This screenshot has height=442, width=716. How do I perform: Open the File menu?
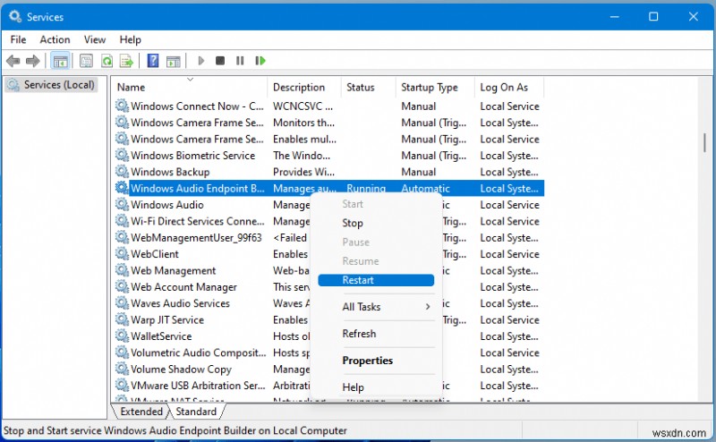coord(18,39)
